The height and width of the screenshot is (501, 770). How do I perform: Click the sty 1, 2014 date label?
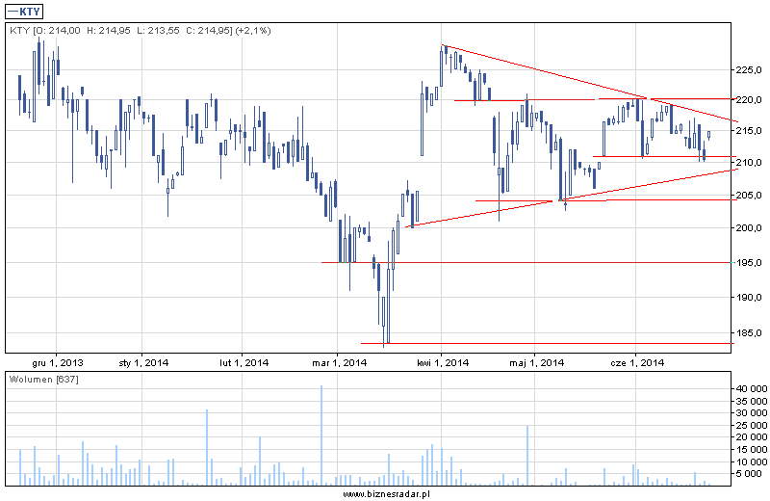tap(143, 363)
